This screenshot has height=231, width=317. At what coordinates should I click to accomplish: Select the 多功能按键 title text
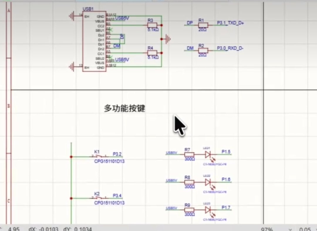coord(124,108)
